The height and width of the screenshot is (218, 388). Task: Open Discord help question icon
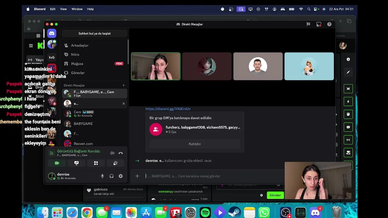pos(329,24)
